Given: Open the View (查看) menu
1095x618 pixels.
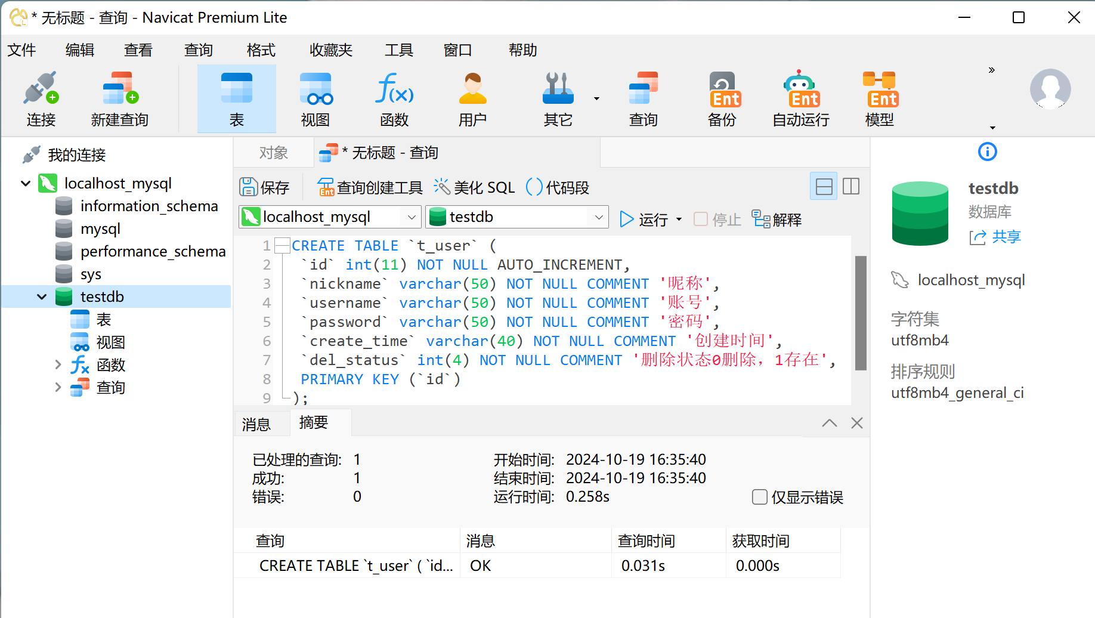Looking at the screenshot, I should click(138, 50).
